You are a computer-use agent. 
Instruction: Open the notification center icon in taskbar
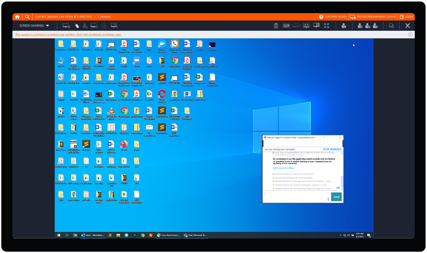click(x=369, y=235)
